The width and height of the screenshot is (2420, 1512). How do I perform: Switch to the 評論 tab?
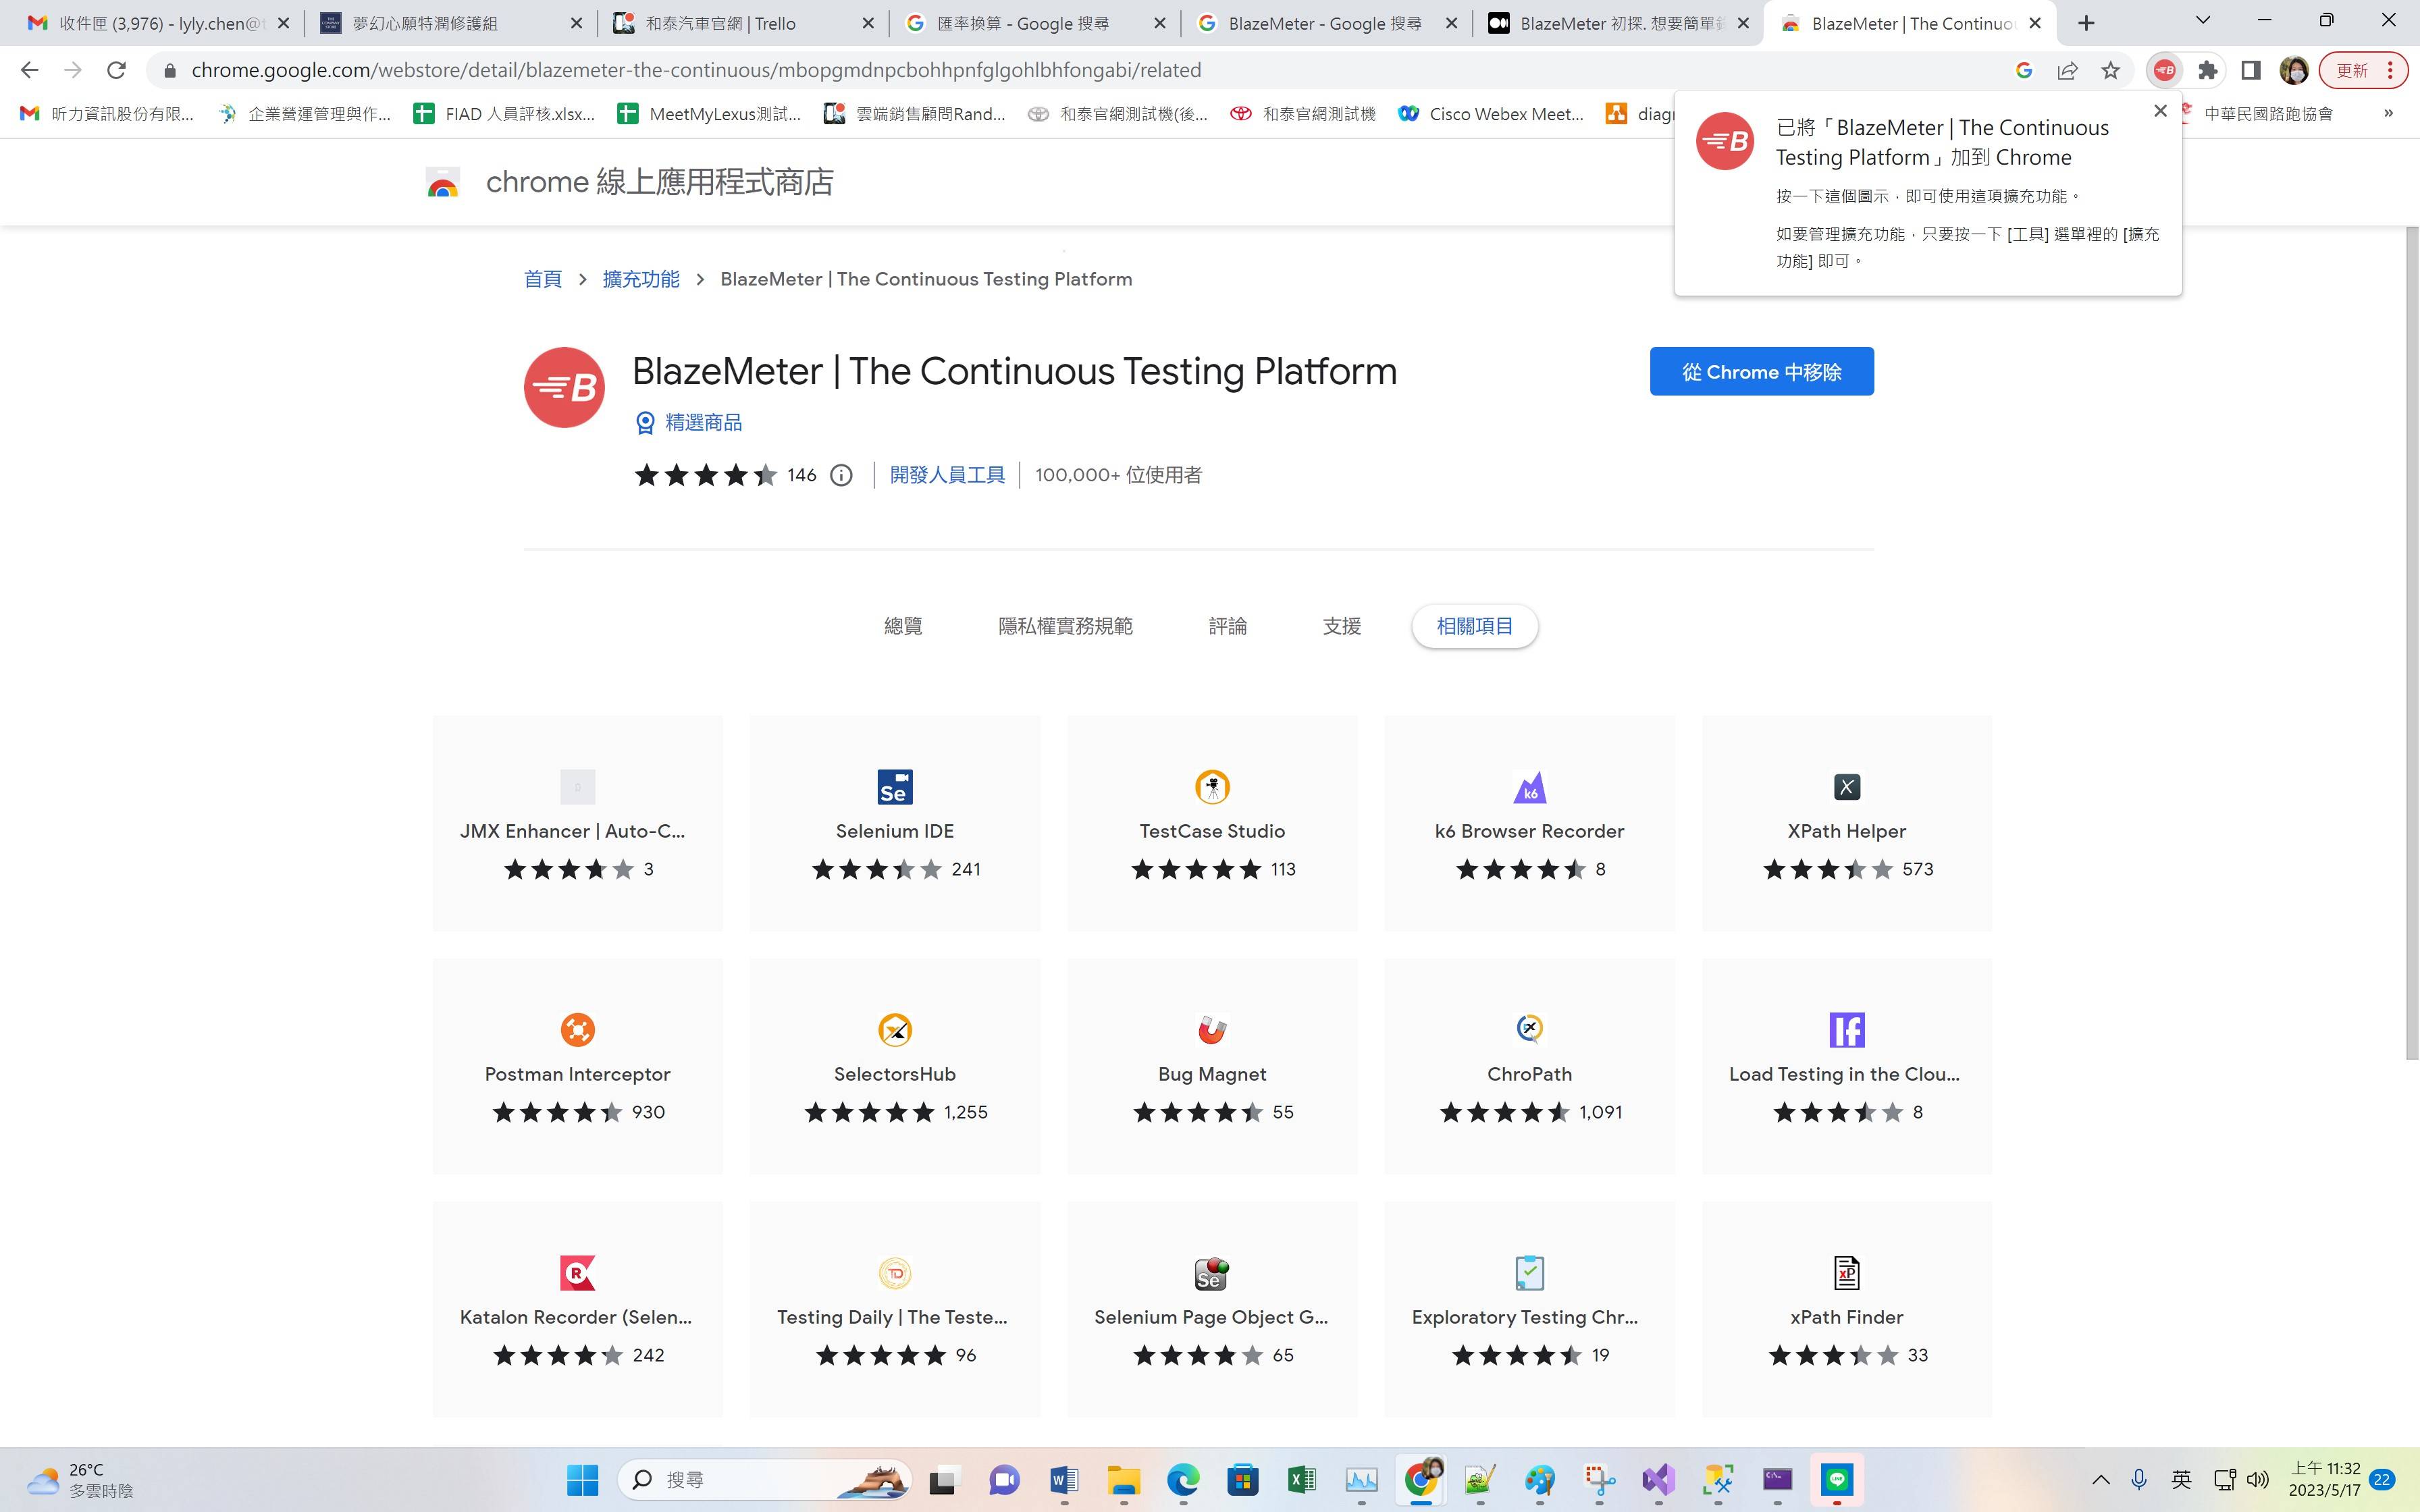click(1227, 626)
